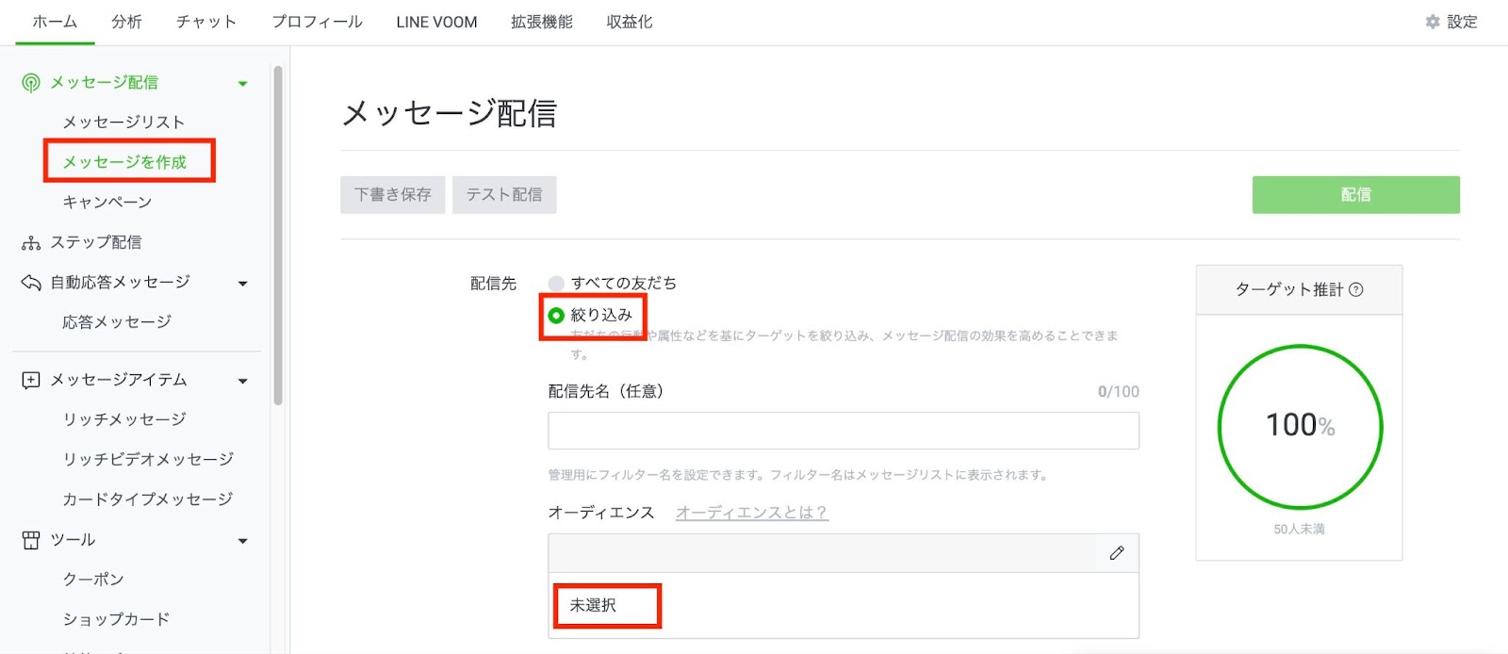
Task: Switch to the 分析 tab
Action: coord(126,22)
